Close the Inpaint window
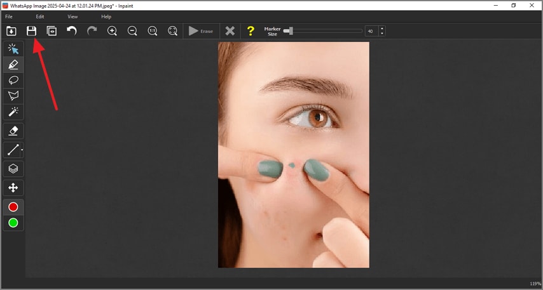Image resolution: width=543 pixels, height=290 pixels. point(532,6)
